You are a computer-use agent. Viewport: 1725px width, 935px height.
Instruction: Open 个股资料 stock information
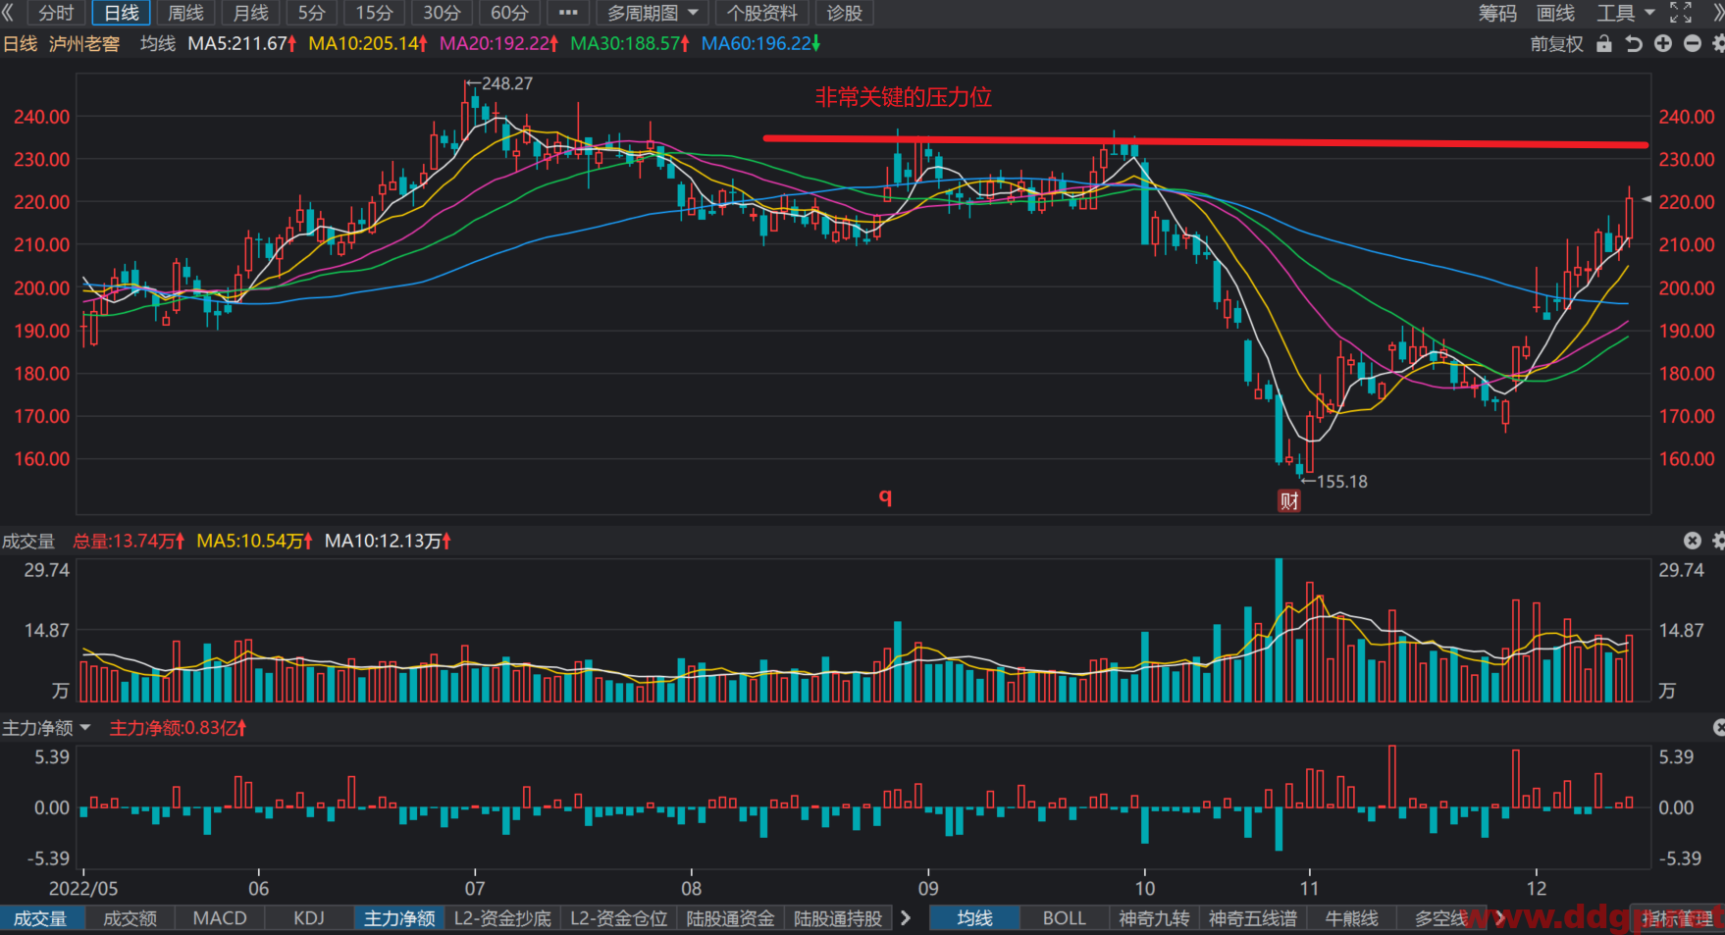coord(761,13)
